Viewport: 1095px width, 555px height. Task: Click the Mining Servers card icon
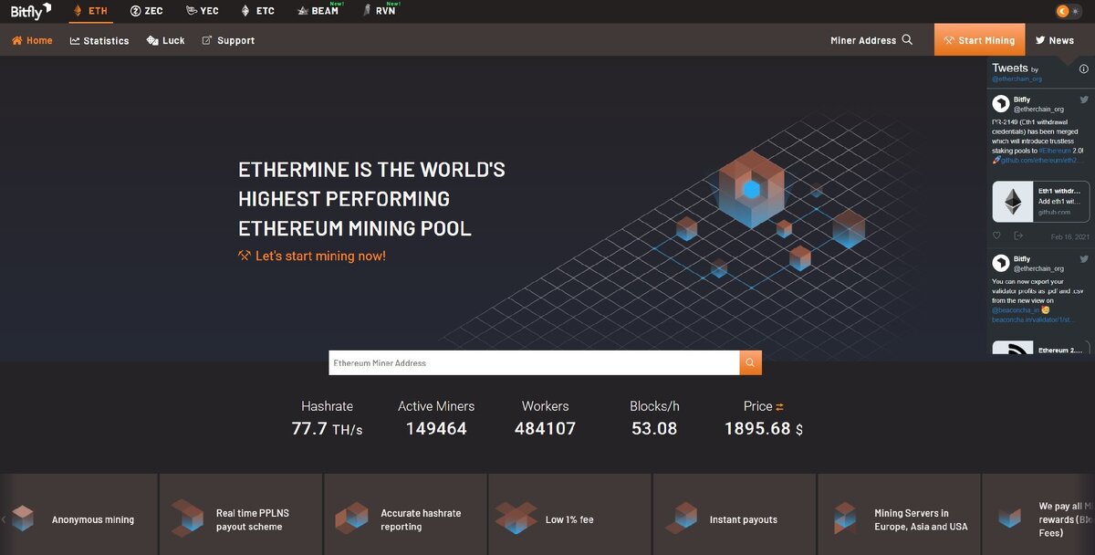(x=845, y=518)
